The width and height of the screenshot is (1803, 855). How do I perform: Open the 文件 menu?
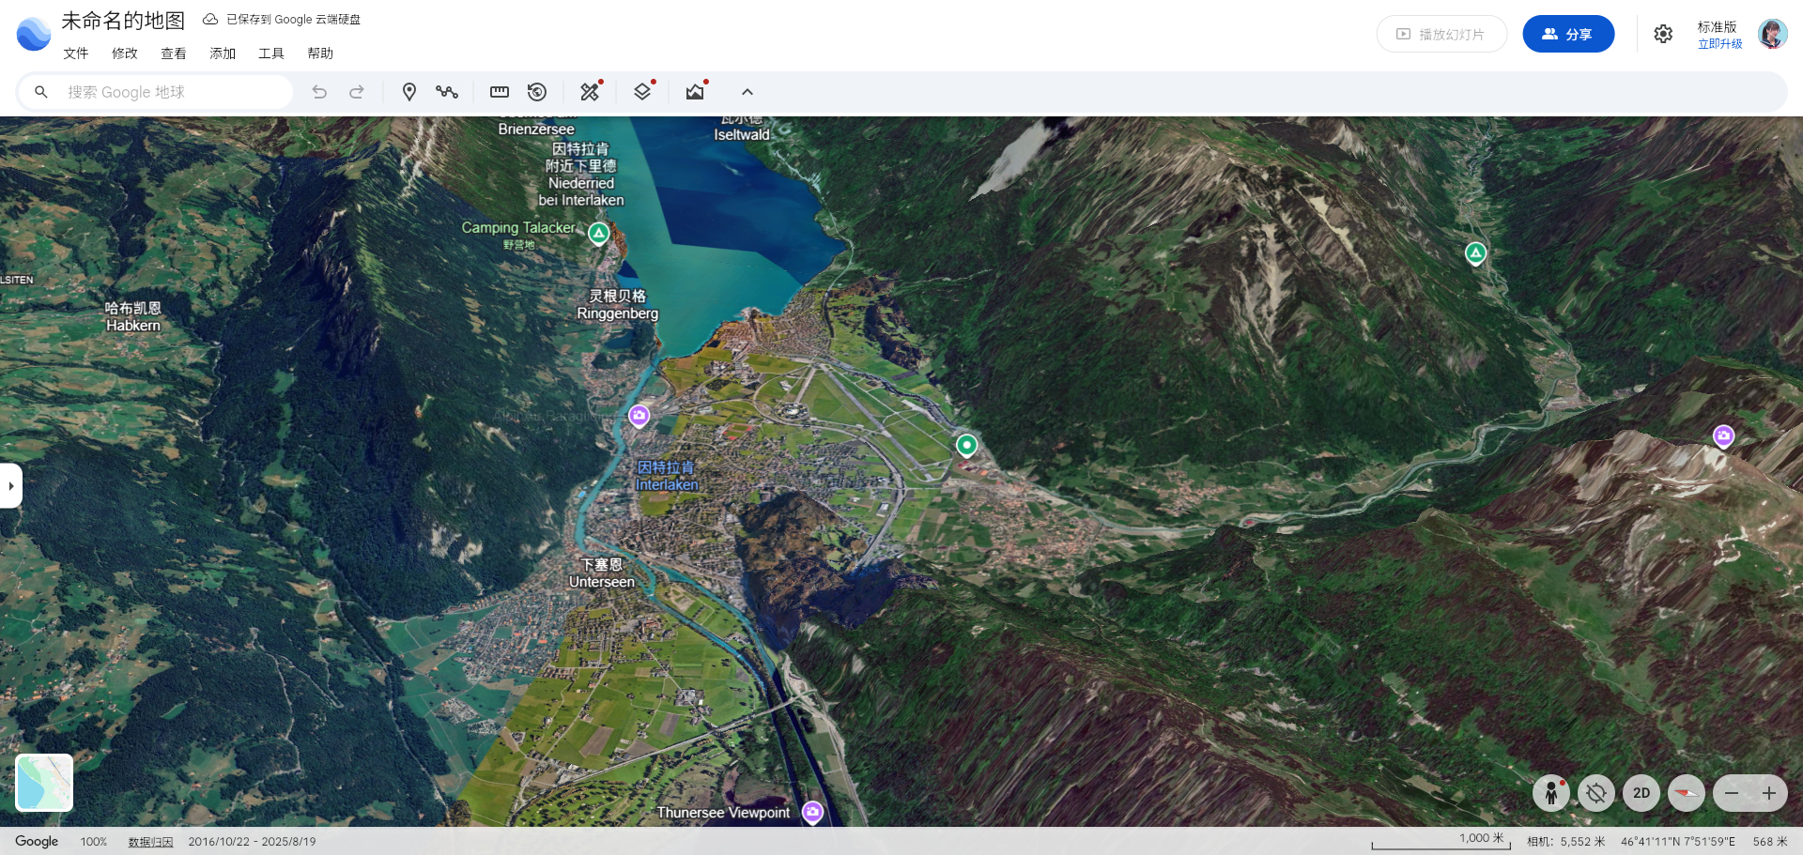[76, 53]
